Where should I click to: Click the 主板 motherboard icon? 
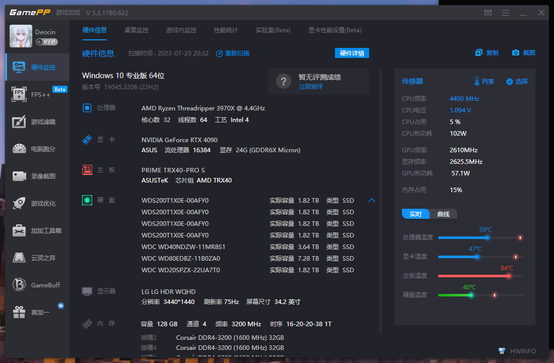point(87,170)
